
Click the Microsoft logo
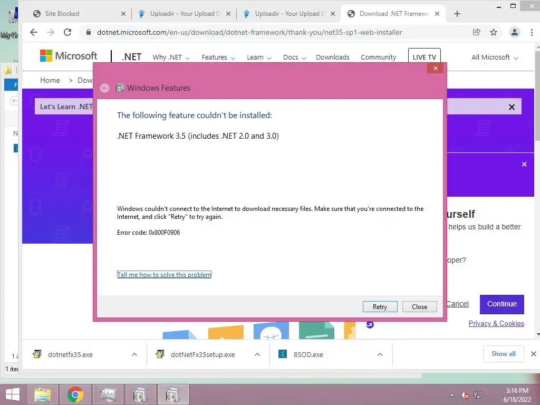[x=69, y=56]
